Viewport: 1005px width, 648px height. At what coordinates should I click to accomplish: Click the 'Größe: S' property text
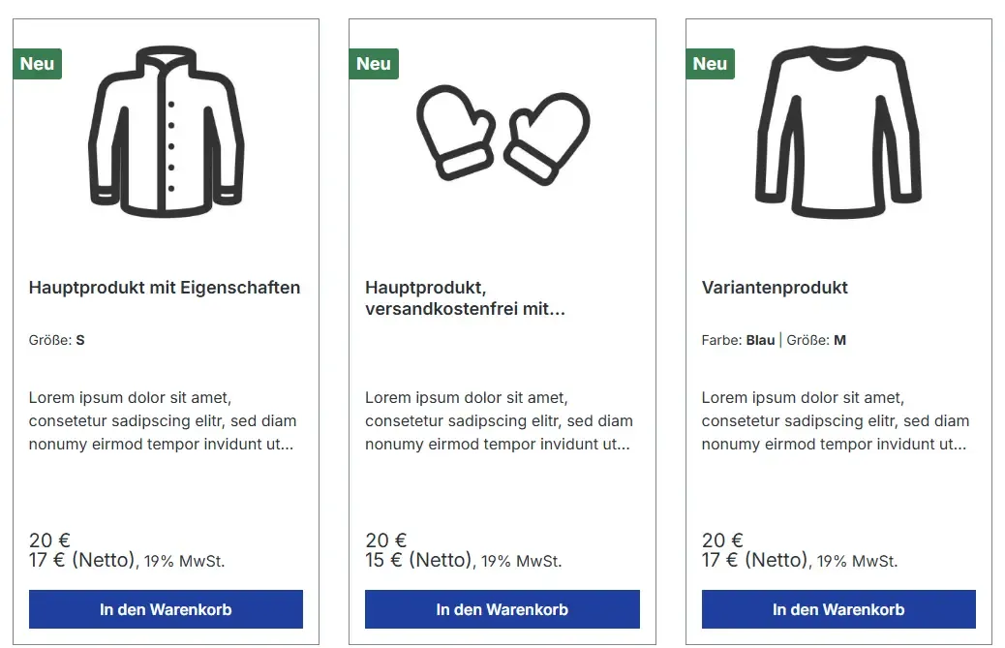57,340
